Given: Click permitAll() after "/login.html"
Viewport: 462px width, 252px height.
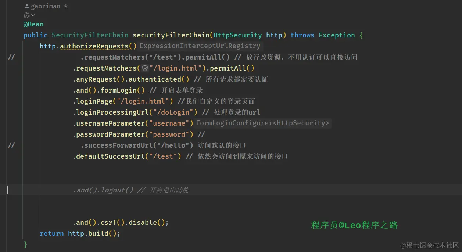Looking at the screenshot, I should pyautogui.click(x=232, y=68).
